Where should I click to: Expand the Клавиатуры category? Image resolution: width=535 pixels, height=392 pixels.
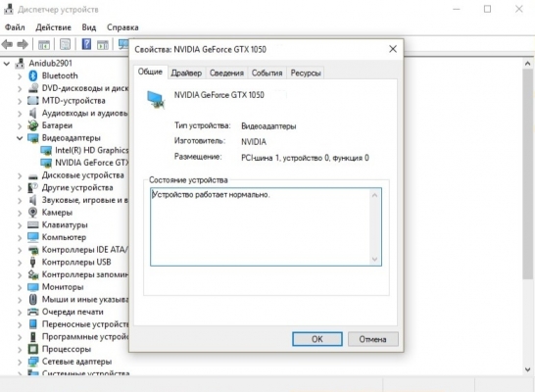pos(20,225)
